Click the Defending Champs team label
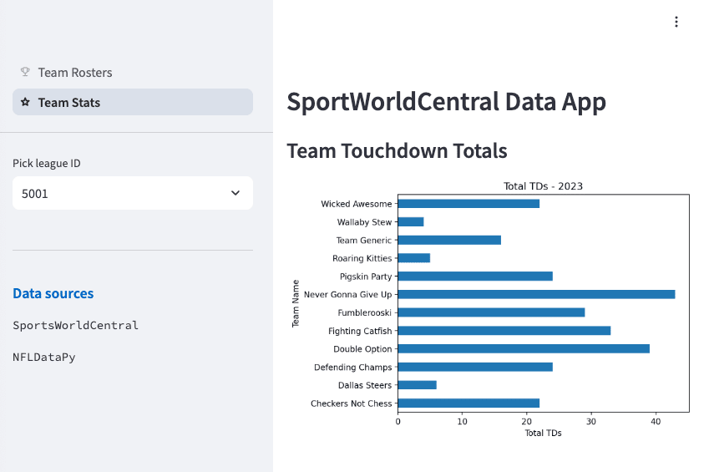Screen dimensions: 704x472 tap(353, 368)
